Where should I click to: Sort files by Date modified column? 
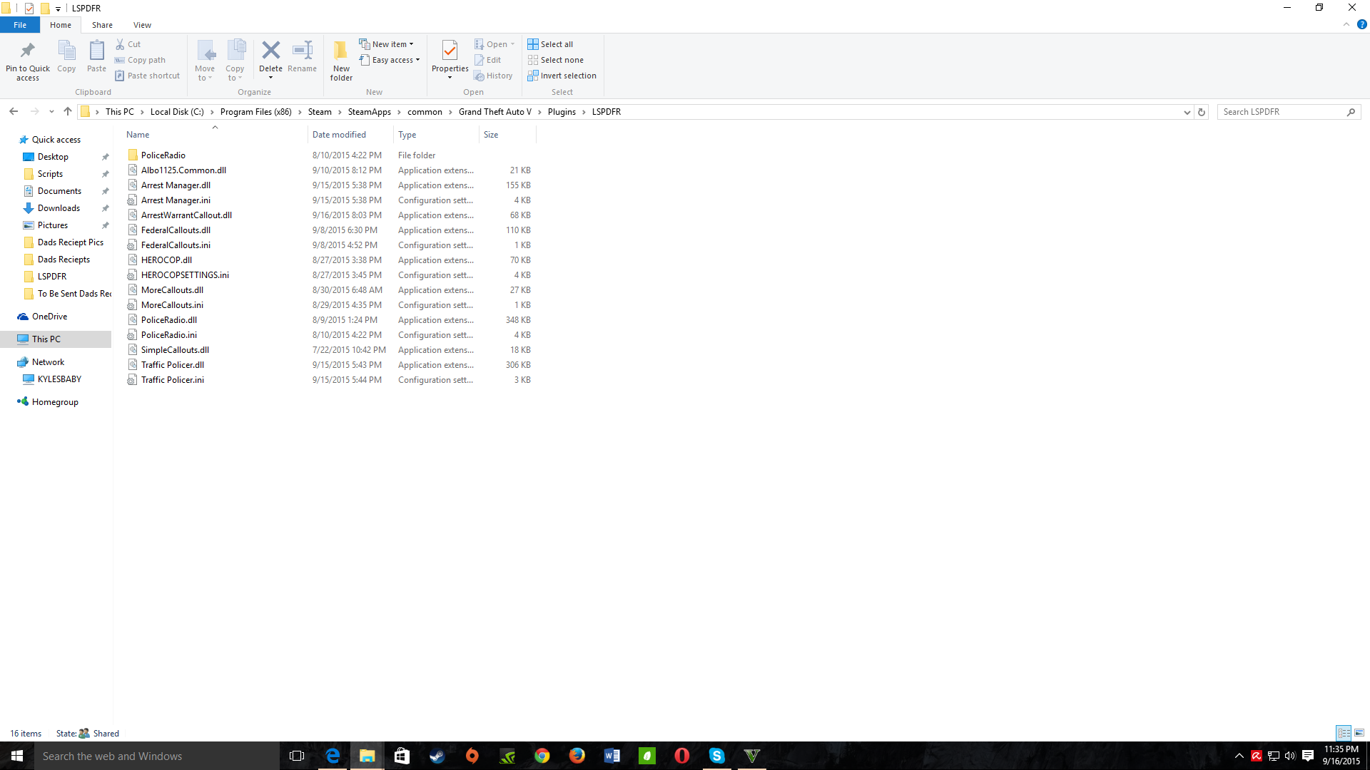pos(339,135)
